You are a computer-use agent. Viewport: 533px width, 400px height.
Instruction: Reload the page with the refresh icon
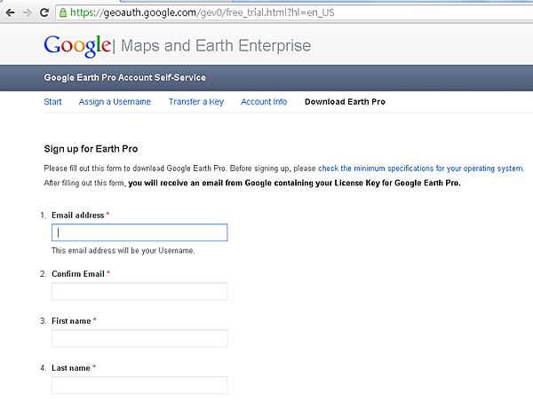click(44, 13)
